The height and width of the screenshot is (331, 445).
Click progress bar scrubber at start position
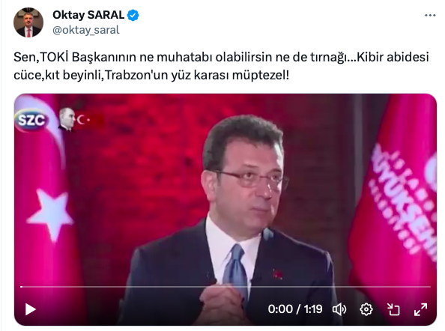coord(22,287)
